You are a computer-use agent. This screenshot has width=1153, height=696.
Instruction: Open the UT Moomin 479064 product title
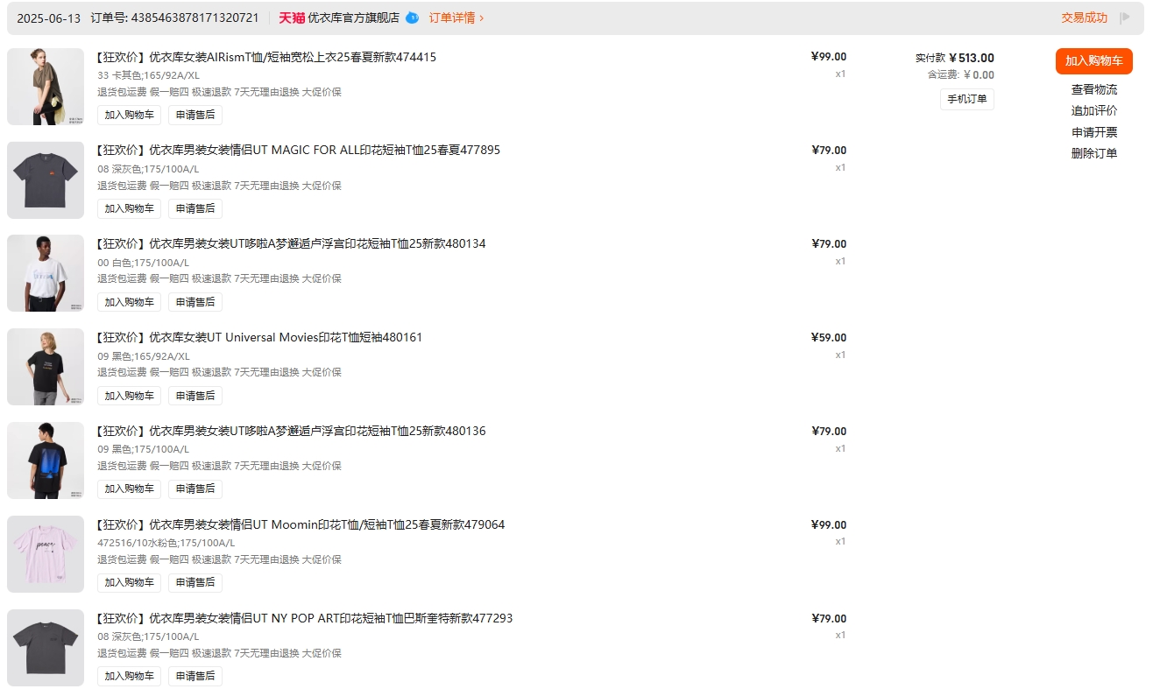coord(301,524)
